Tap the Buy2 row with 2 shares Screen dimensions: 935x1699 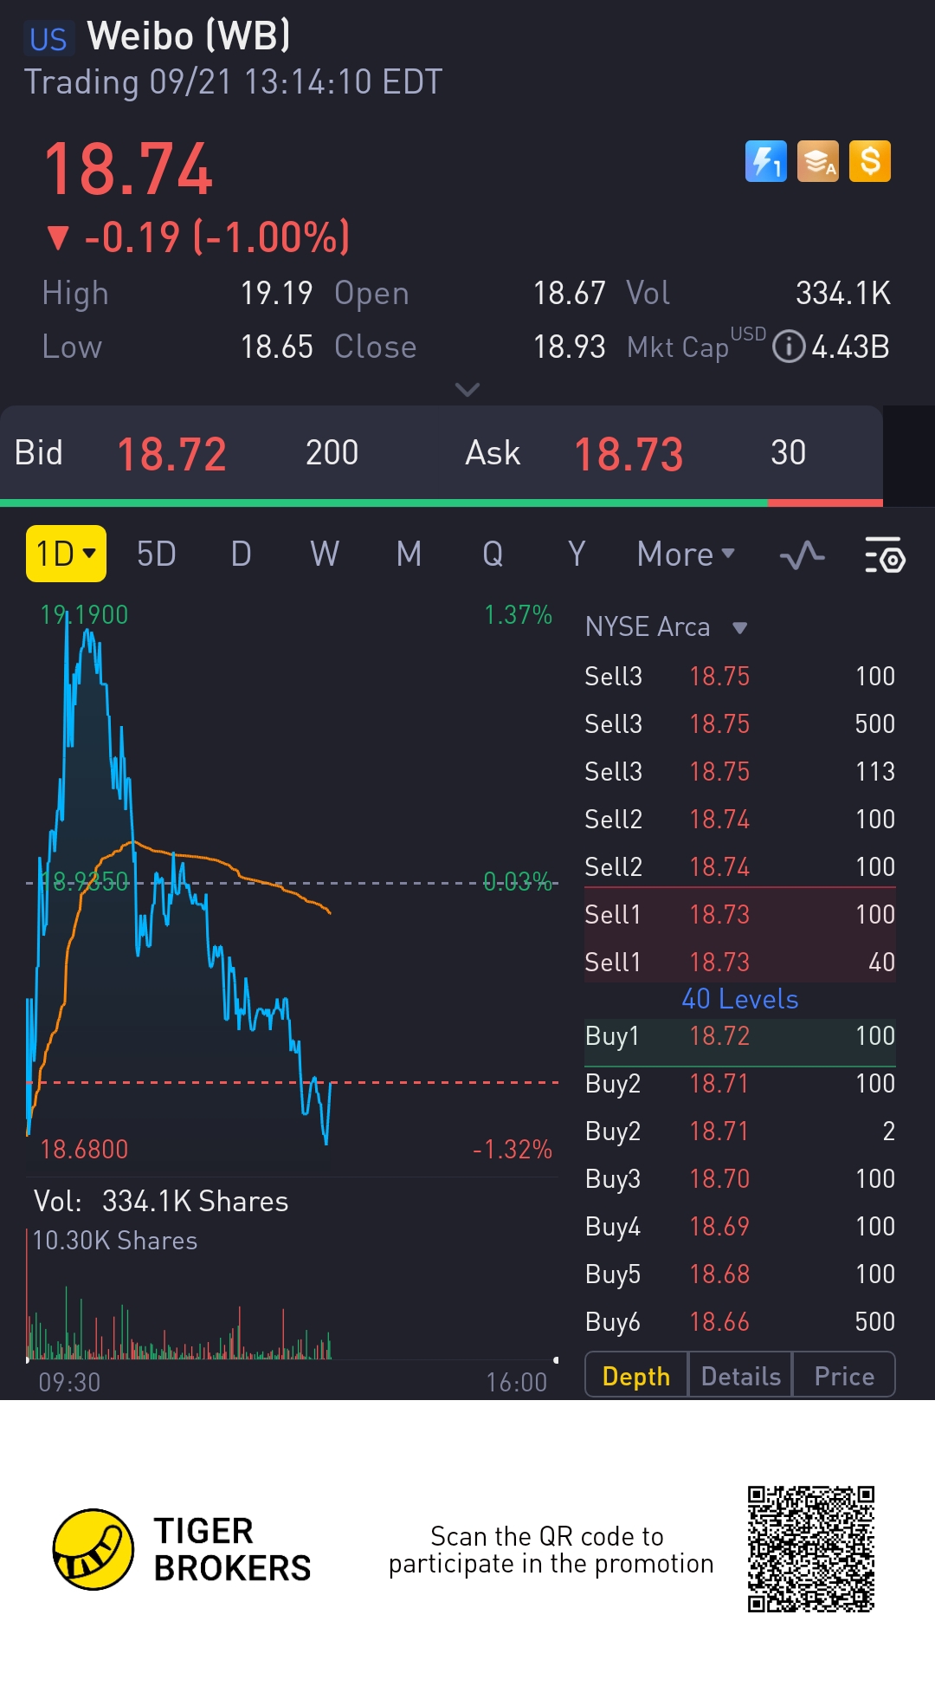(740, 1131)
